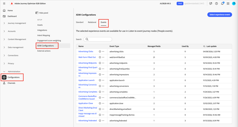This screenshot has height=127, width=238.
Task: Click into the Search field
Action: 98,39
